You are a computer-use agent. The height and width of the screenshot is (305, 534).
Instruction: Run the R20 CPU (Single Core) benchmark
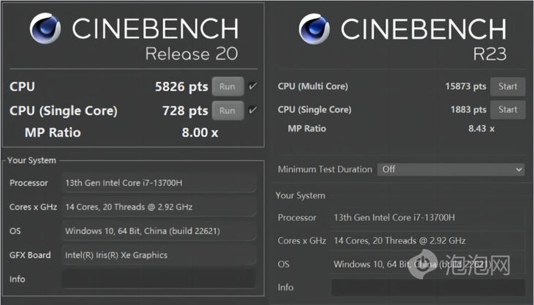(227, 110)
